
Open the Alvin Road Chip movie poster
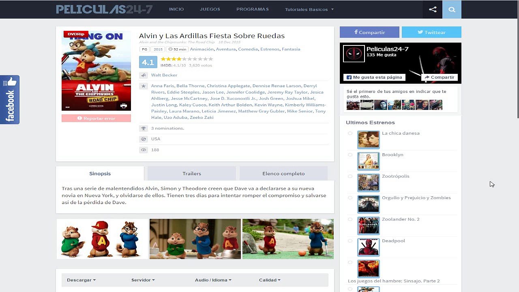[x=96, y=71]
